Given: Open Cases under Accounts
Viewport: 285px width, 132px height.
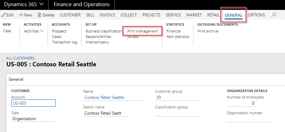Looking at the screenshot, I should coord(57,37).
